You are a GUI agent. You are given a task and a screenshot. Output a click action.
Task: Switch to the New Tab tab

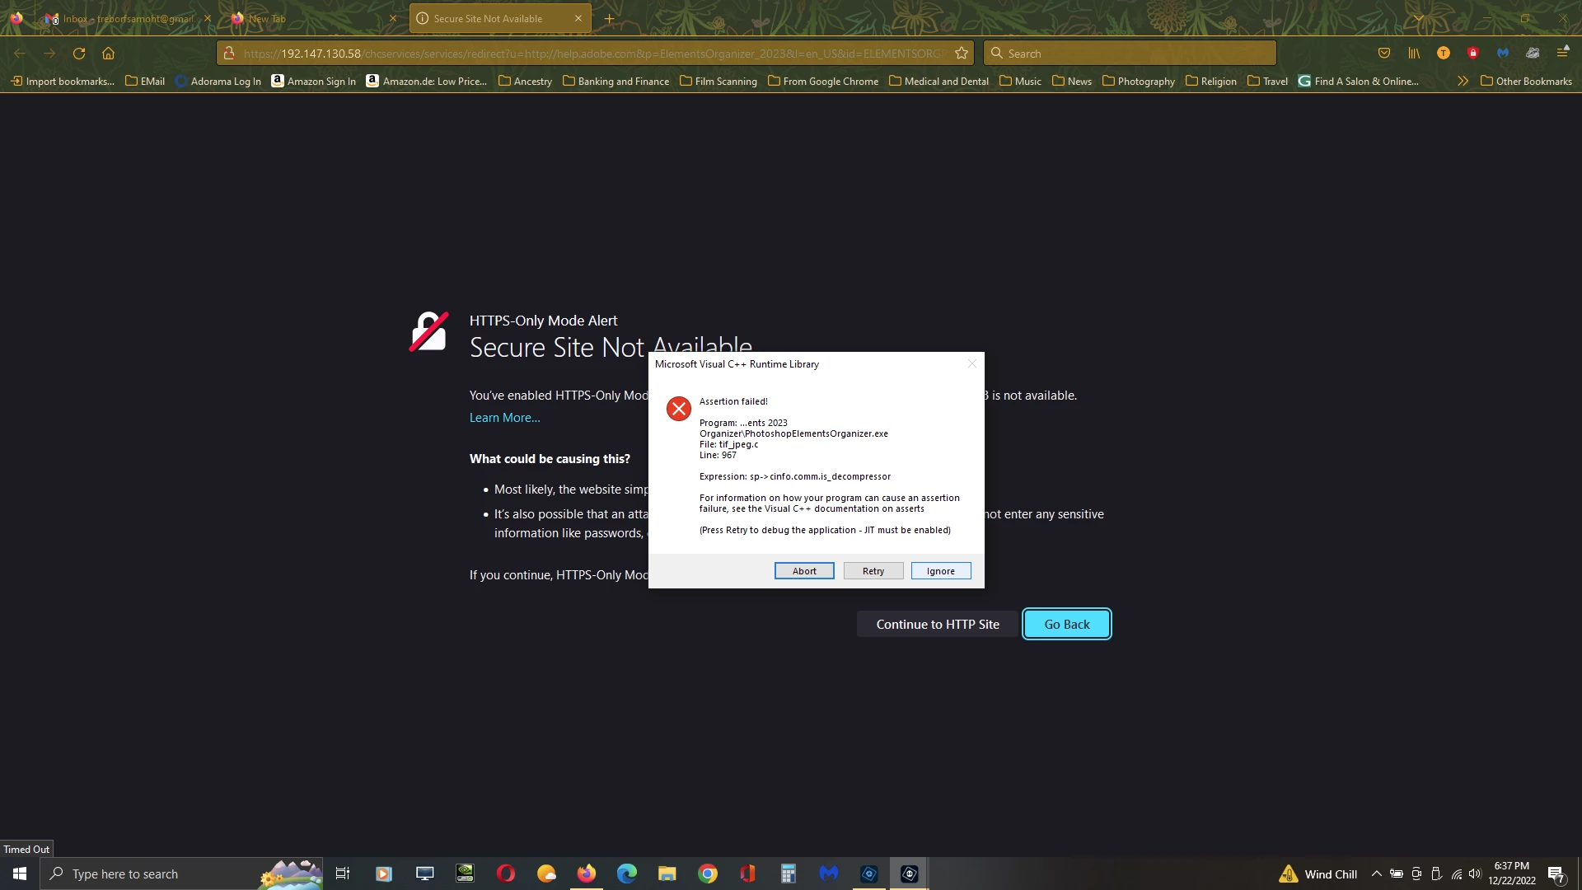point(309,18)
